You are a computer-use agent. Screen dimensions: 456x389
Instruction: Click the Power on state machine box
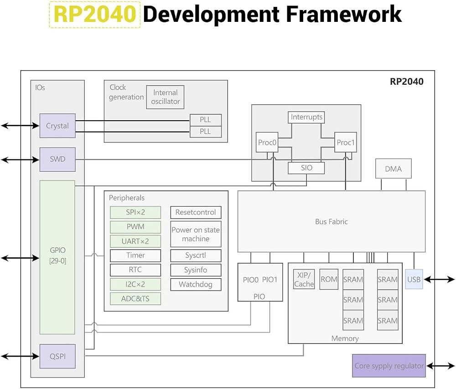pyautogui.click(x=196, y=234)
